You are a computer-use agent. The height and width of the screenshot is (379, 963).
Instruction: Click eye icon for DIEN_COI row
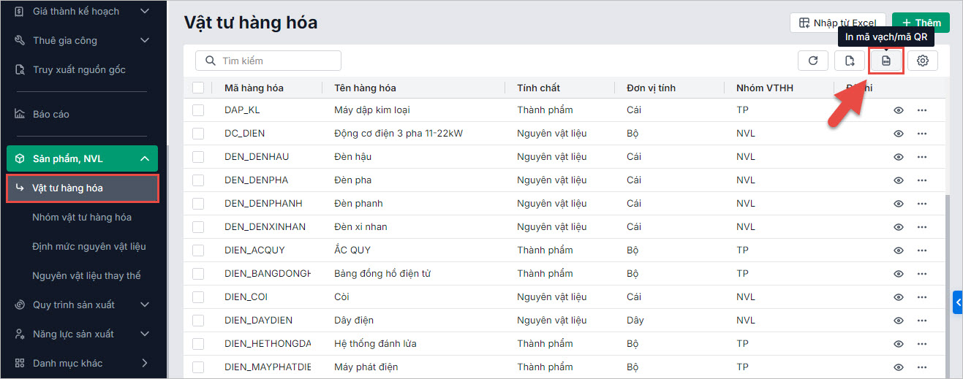click(899, 297)
